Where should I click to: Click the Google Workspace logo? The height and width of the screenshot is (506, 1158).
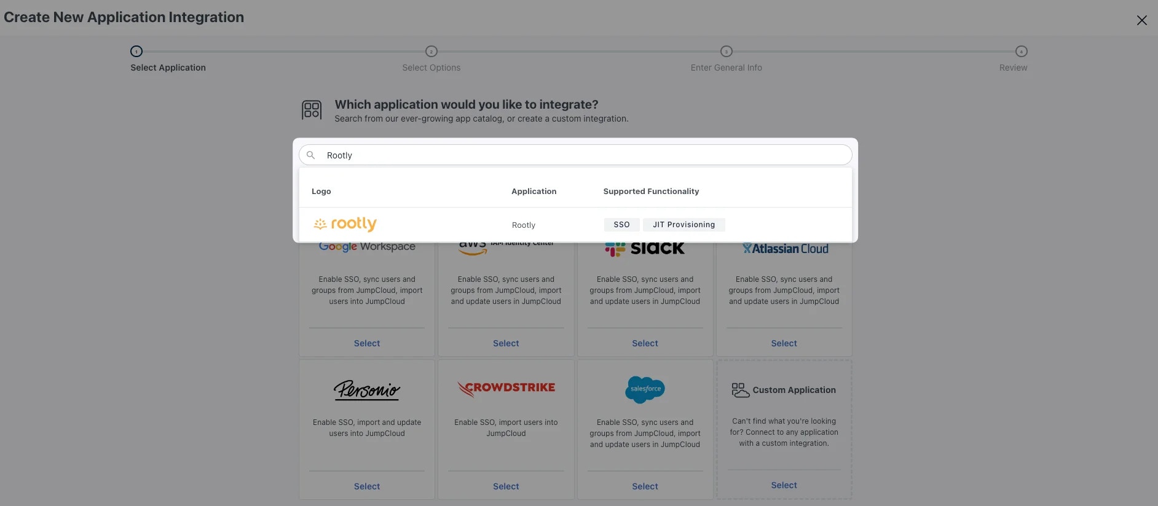tap(367, 247)
